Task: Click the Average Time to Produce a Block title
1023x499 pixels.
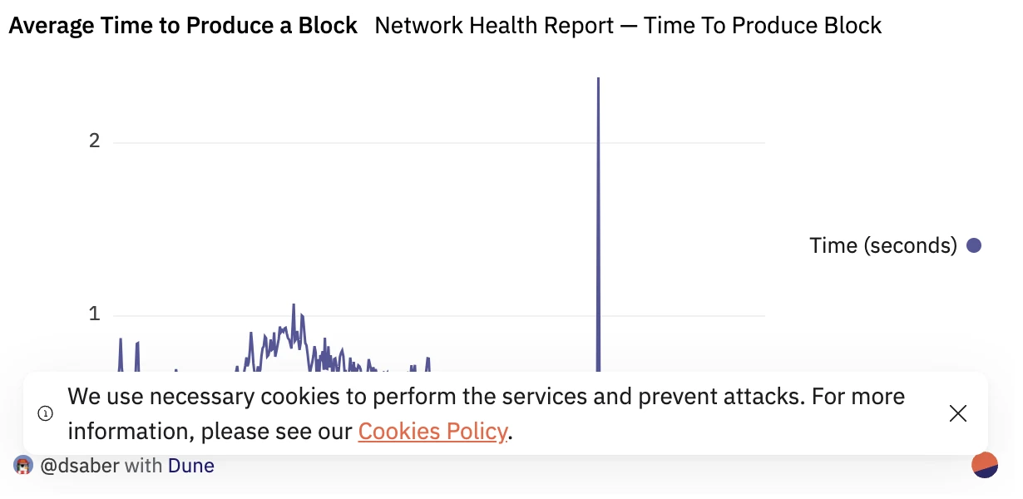Action: [183, 26]
